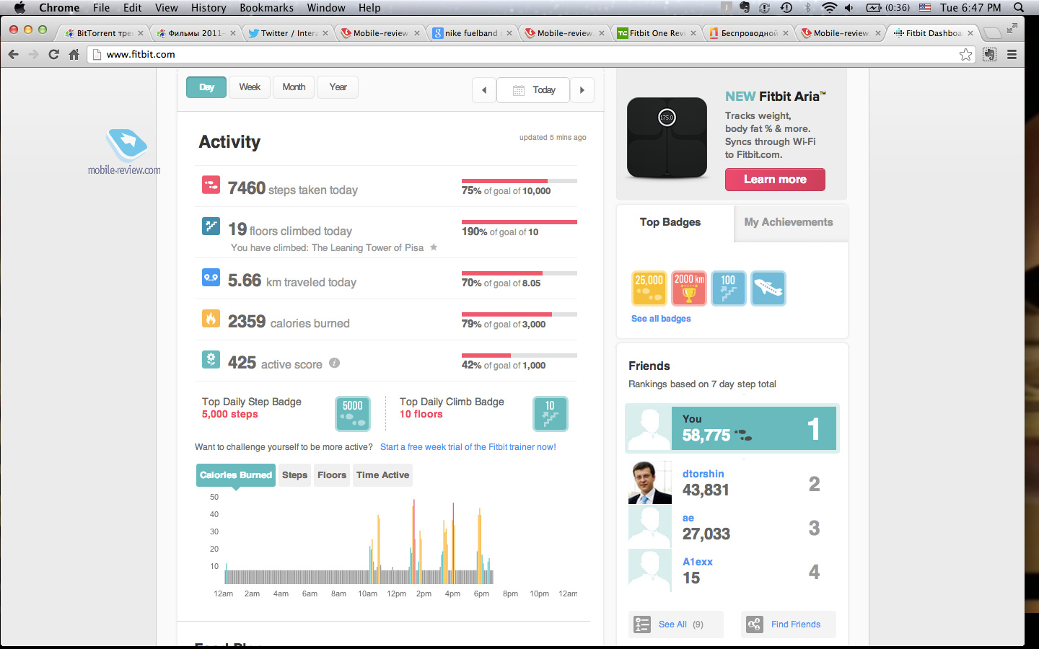Click Chrome back navigation arrow
Screen dimensions: 1039x649
tap(13, 54)
